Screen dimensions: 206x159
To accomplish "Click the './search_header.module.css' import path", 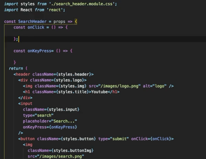I will [x=82, y=4].
